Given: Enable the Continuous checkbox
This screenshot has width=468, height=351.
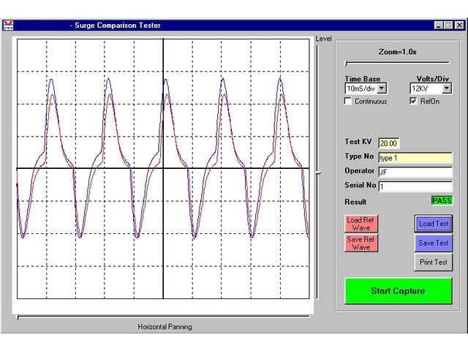Looking at the screenshot, I should point(349,102).
